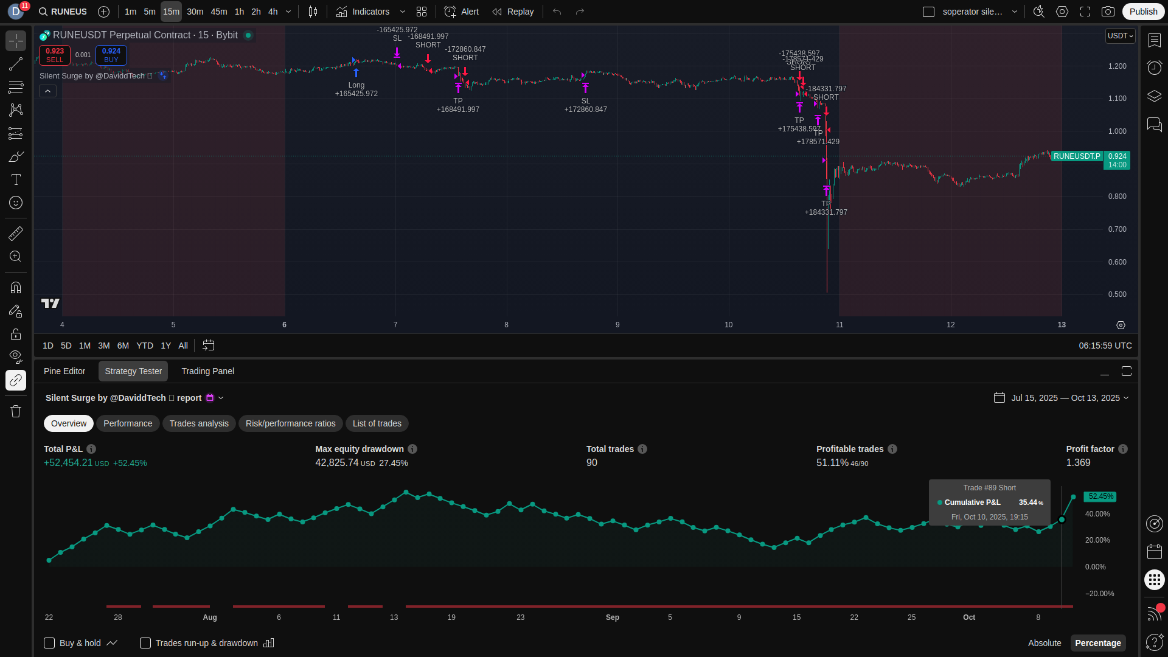Screen dimensions: 1168x657
Task: Select the text annotation tool
Action: 16,179
